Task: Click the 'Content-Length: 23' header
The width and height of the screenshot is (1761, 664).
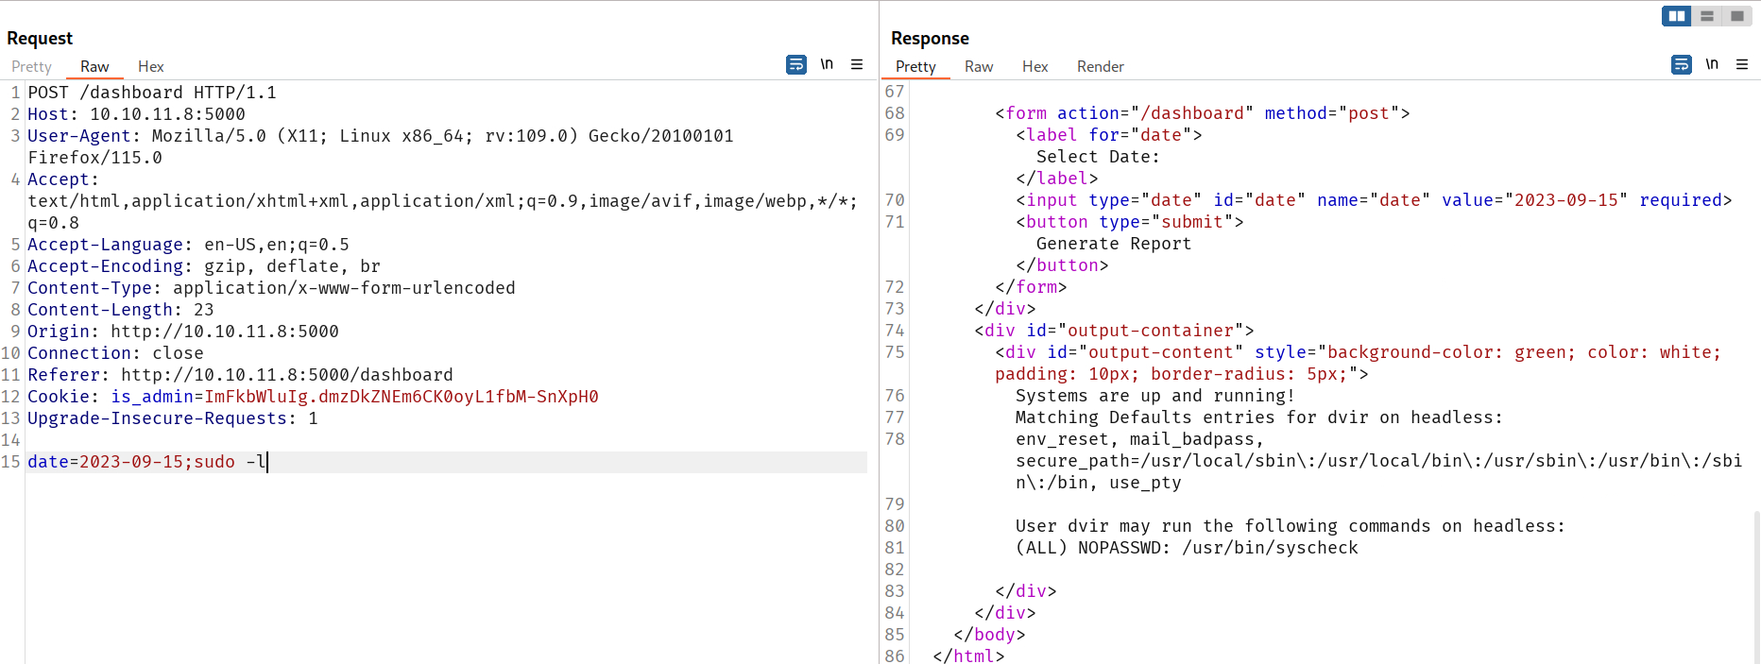Action: tap(120, 310)
